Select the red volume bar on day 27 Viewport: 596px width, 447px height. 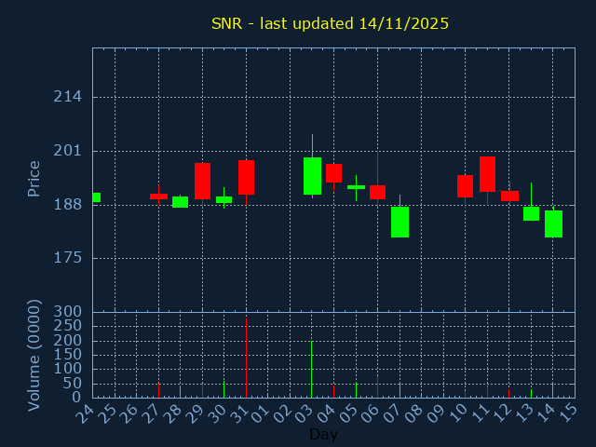(158, 390)
